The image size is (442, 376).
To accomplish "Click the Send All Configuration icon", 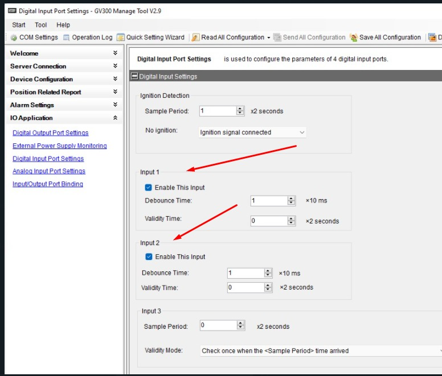I will pyautogui.click(x=277, y=38).
